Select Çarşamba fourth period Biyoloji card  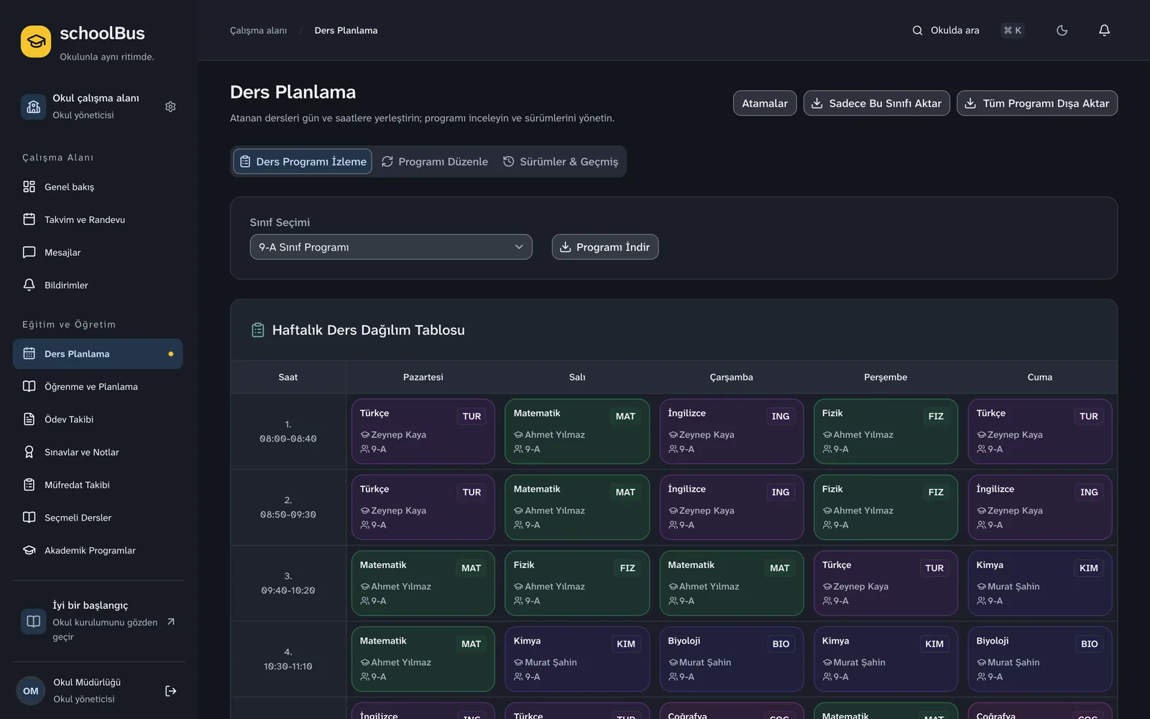(732, 659)
